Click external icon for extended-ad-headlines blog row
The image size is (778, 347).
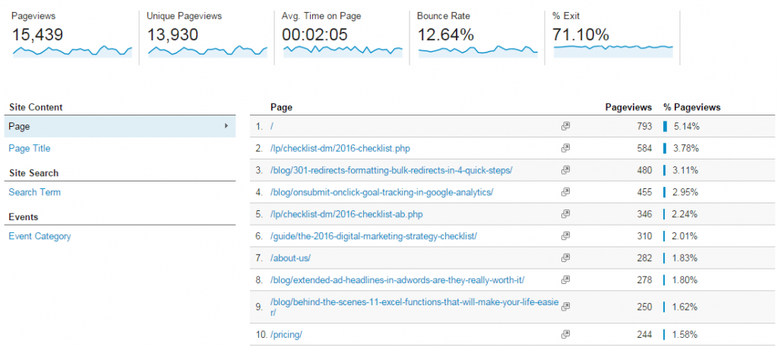click(565, 280)
